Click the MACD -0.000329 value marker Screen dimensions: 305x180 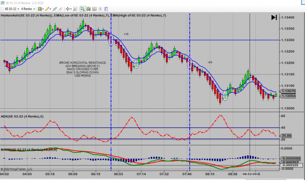click(x=292, y=165)
